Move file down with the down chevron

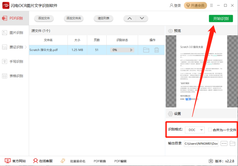(x=142, y=19)
